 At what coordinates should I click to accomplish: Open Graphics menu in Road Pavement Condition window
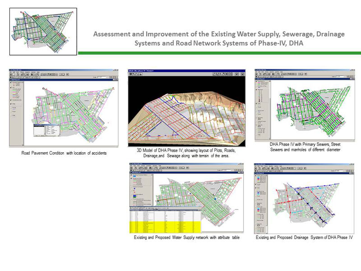(x=28, y=72)
